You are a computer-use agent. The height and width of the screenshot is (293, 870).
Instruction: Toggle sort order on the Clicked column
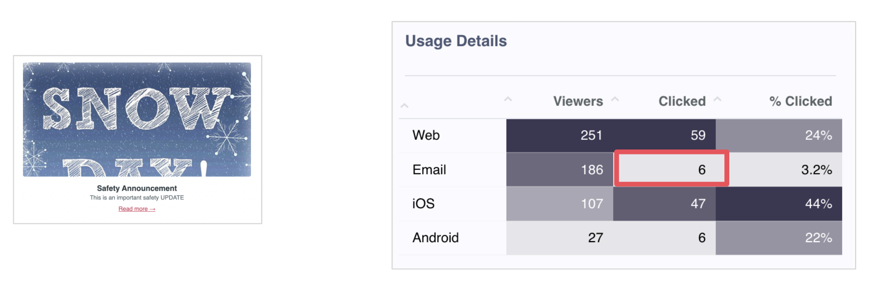click(718, 100)
